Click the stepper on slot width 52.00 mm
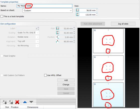The image size is (140, 109). (x=74, y=28)
